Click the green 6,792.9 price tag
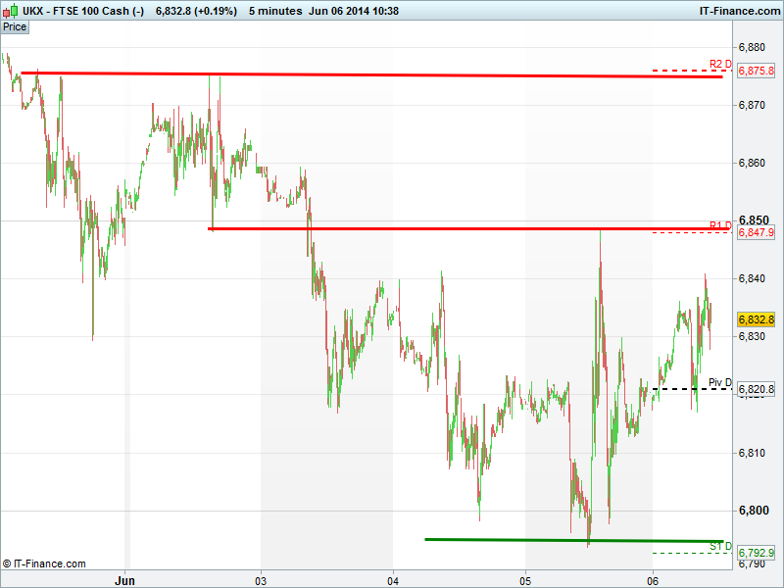The image size is (784, 588). [x=756, y=553]
